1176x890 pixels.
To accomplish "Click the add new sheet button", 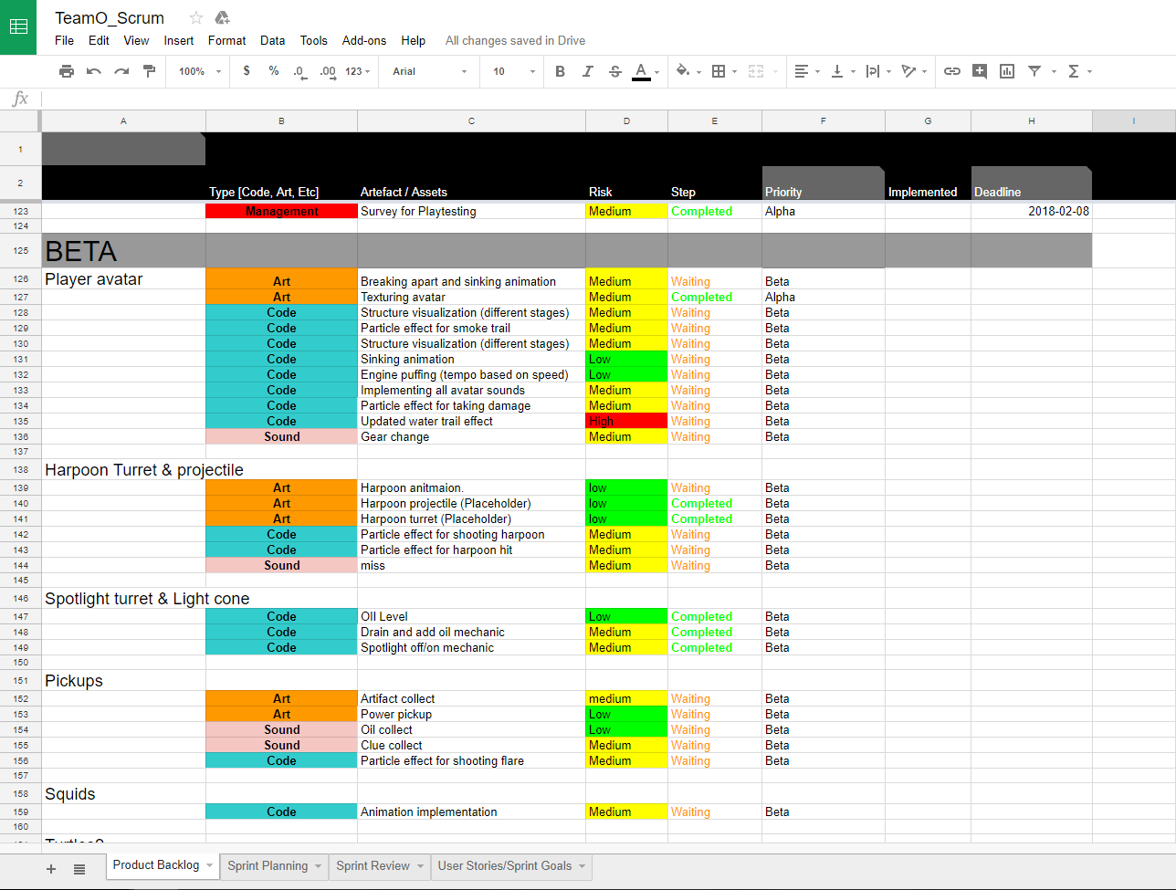I will [51, 869].
